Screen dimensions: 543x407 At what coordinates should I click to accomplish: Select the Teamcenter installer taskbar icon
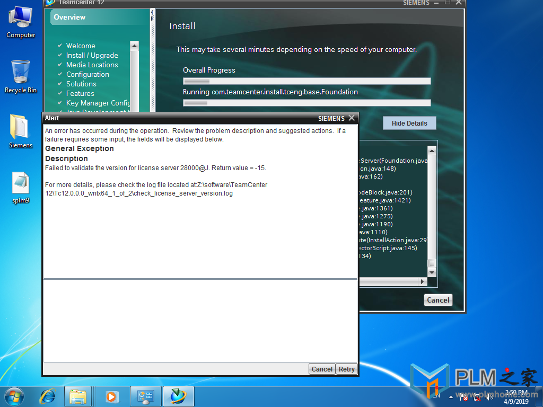pos(178,396)
